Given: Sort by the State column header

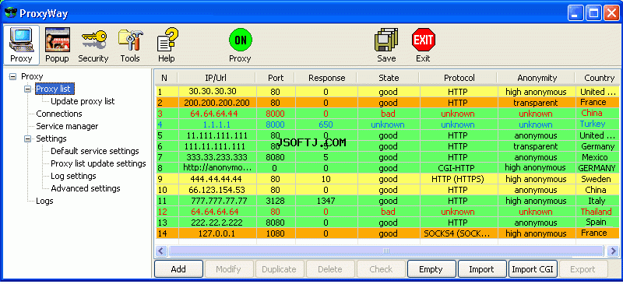Looking at the screenshot, I should coord(388,78).
